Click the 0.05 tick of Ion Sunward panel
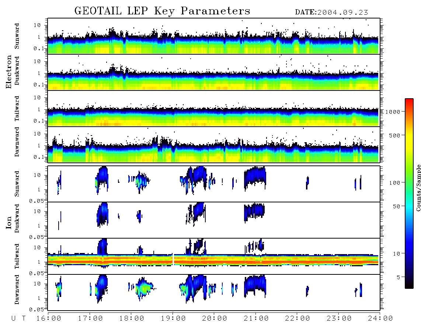This screenshot has height=325, width=421. (36, 201)
